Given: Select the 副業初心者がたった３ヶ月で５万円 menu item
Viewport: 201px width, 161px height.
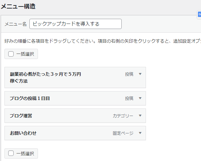Looking at the screenshot, I should (75, 77).
